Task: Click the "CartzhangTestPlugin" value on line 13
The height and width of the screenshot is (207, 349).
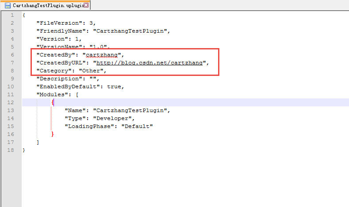Action: (130, 110)
